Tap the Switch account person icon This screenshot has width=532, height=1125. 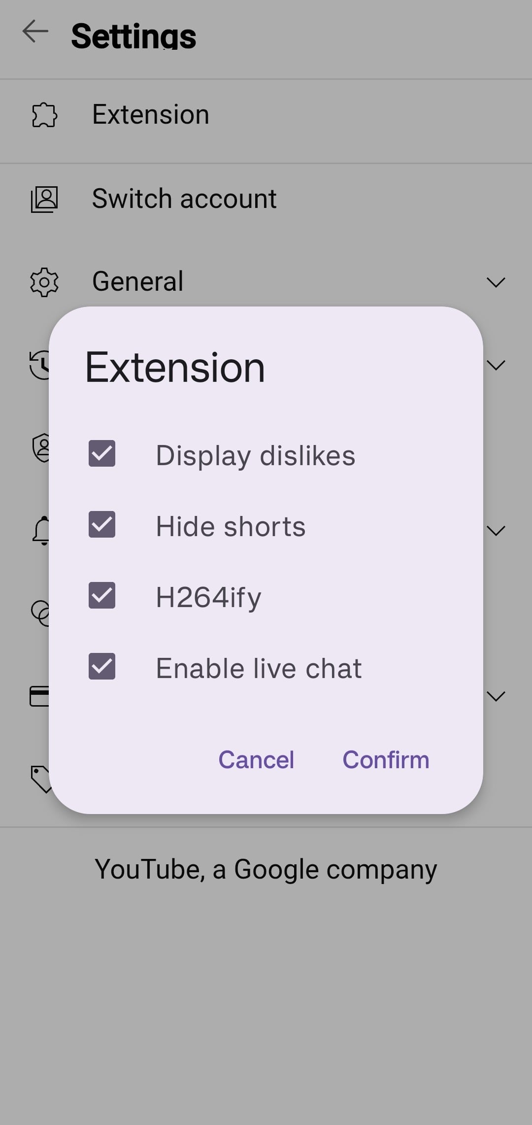[x=44, y=199]
